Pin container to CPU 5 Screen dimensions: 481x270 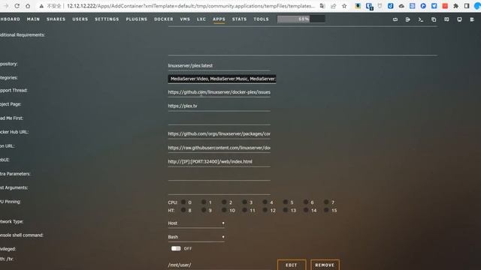pyautogui.click(x=286, y=202)
